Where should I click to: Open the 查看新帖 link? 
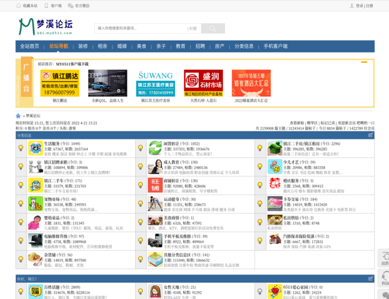click(x=297, y=123)
